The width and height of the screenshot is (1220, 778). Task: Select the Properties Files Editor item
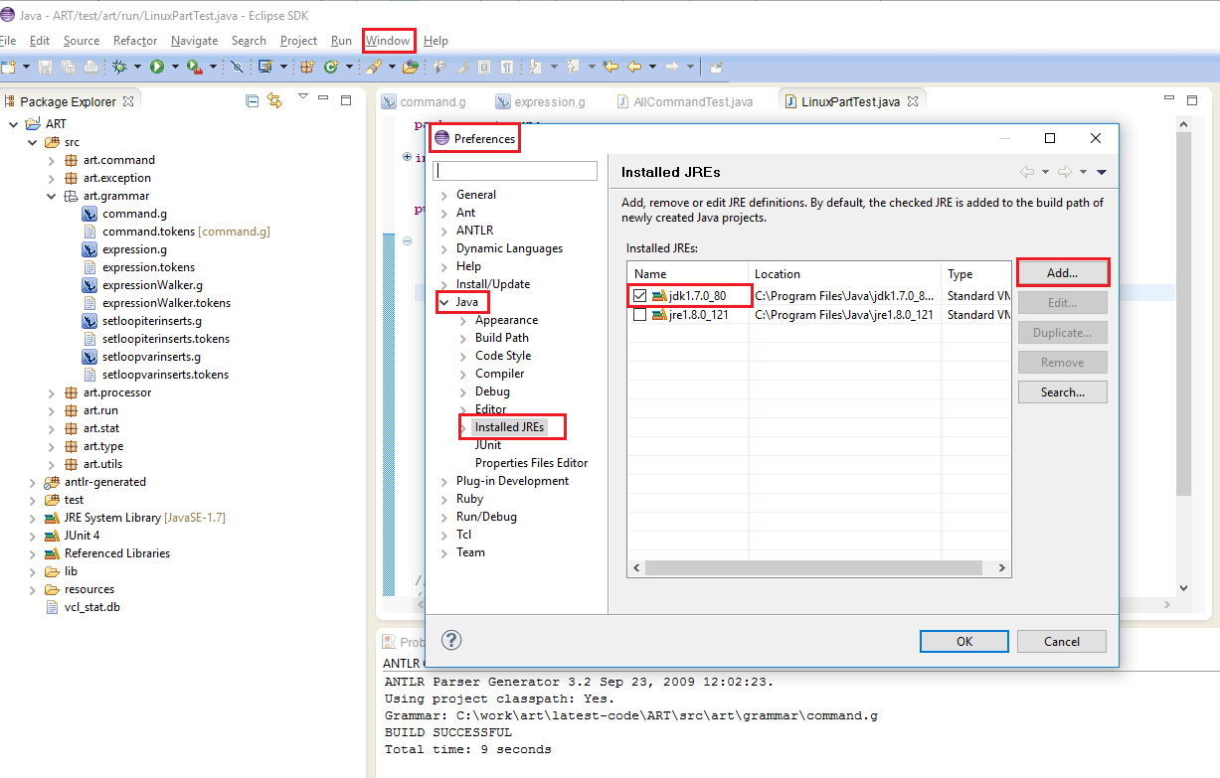click(x=531, y=463)
